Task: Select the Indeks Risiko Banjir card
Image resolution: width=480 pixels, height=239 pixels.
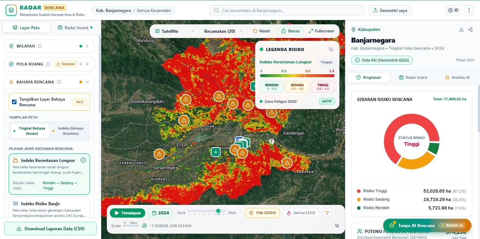Action: point(49,207)
